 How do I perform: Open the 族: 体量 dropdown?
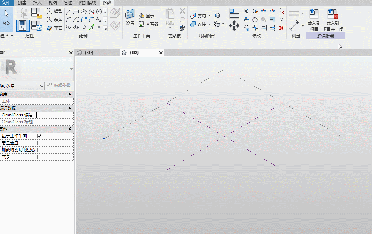click(x=22, y=86)
